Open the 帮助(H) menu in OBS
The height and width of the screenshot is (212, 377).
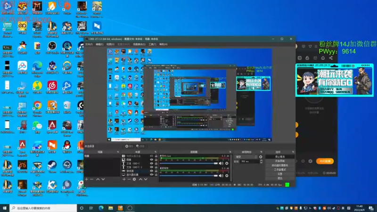click(x=163, y=44)
